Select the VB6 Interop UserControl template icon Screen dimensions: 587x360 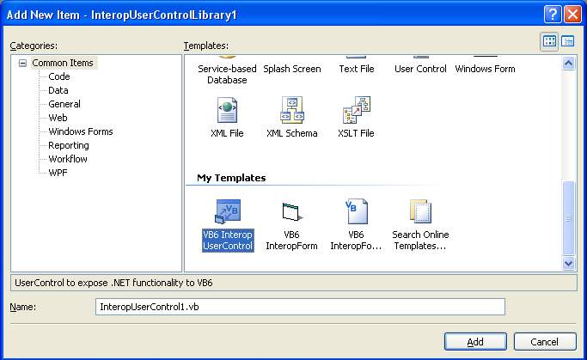pyautogui.click(x=228, y=211)
